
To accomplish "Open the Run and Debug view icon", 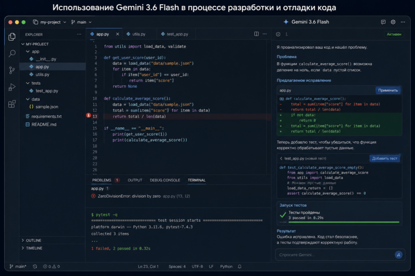I will click(x=12, y=87).
